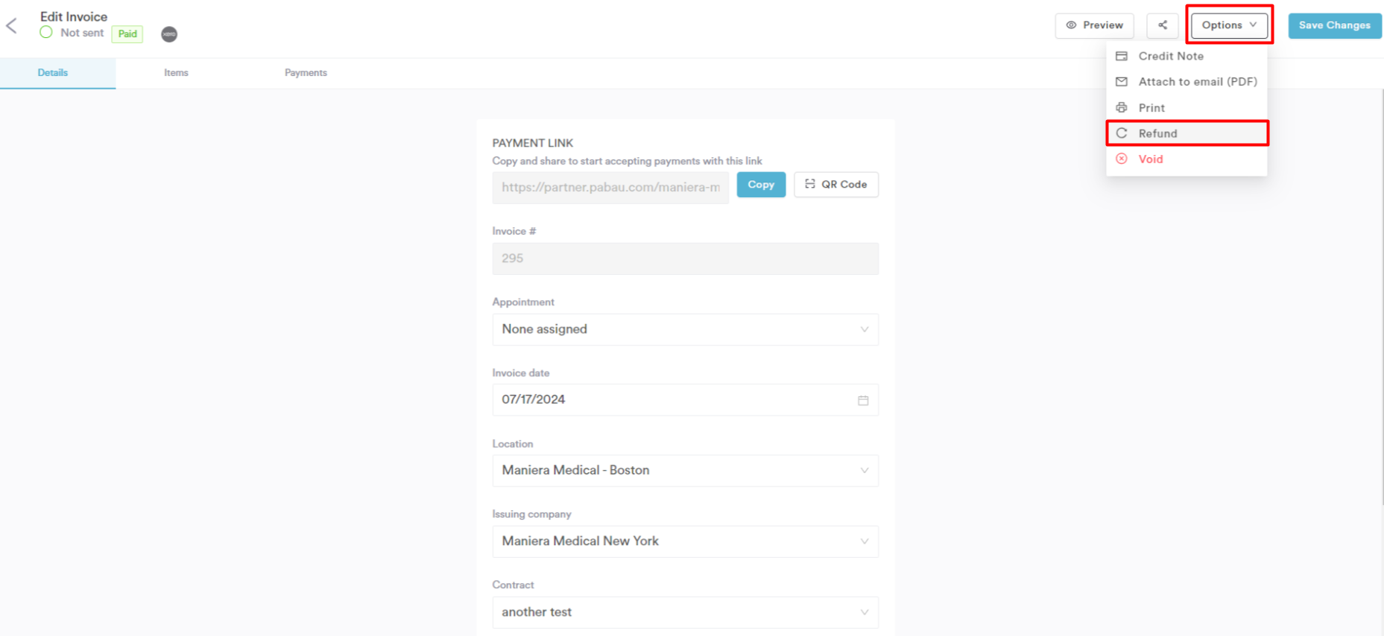Click the payment link URL field

pyautogui.click(x=610, y=188)
